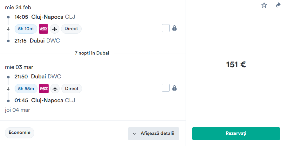Image resolution: width=286 pixels, height=146 pixels.
Task: Click the star icon to save trip
Action: pyautogui.click(x=264, y=5)
